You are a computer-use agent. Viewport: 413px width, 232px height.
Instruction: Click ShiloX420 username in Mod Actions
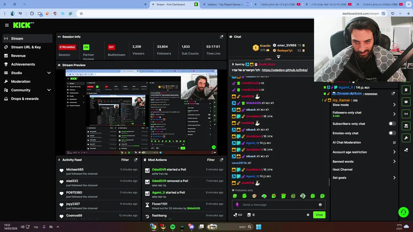click(193, 208)
